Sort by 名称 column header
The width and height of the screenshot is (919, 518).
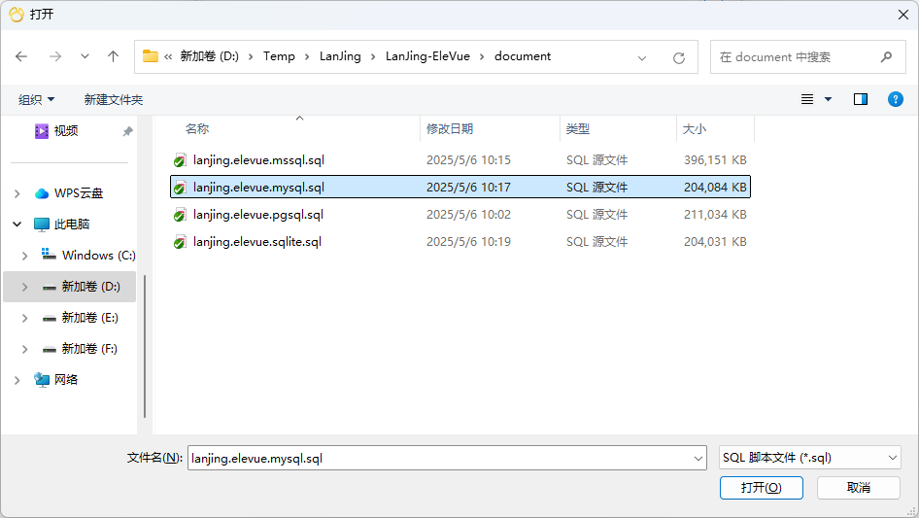tap(197, 128)
